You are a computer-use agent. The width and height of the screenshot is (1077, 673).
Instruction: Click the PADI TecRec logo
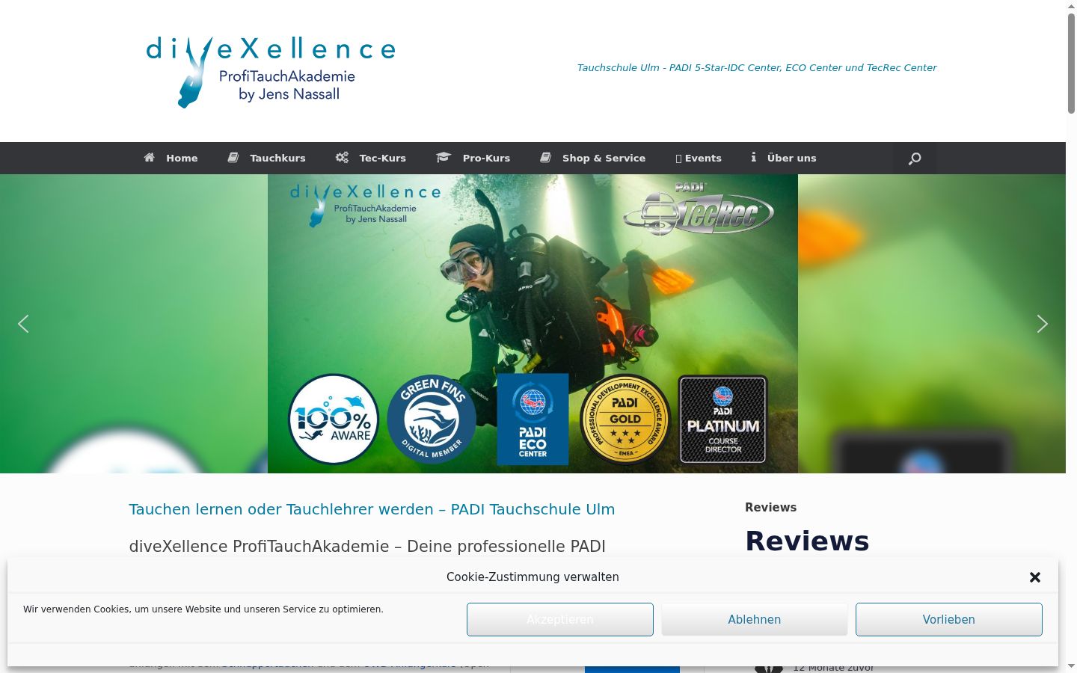(699, 209)
